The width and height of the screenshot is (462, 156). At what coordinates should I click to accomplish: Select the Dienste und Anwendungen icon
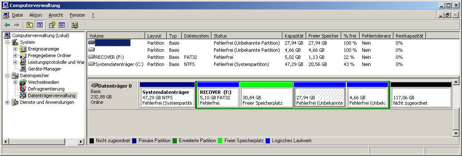point(15,103)
